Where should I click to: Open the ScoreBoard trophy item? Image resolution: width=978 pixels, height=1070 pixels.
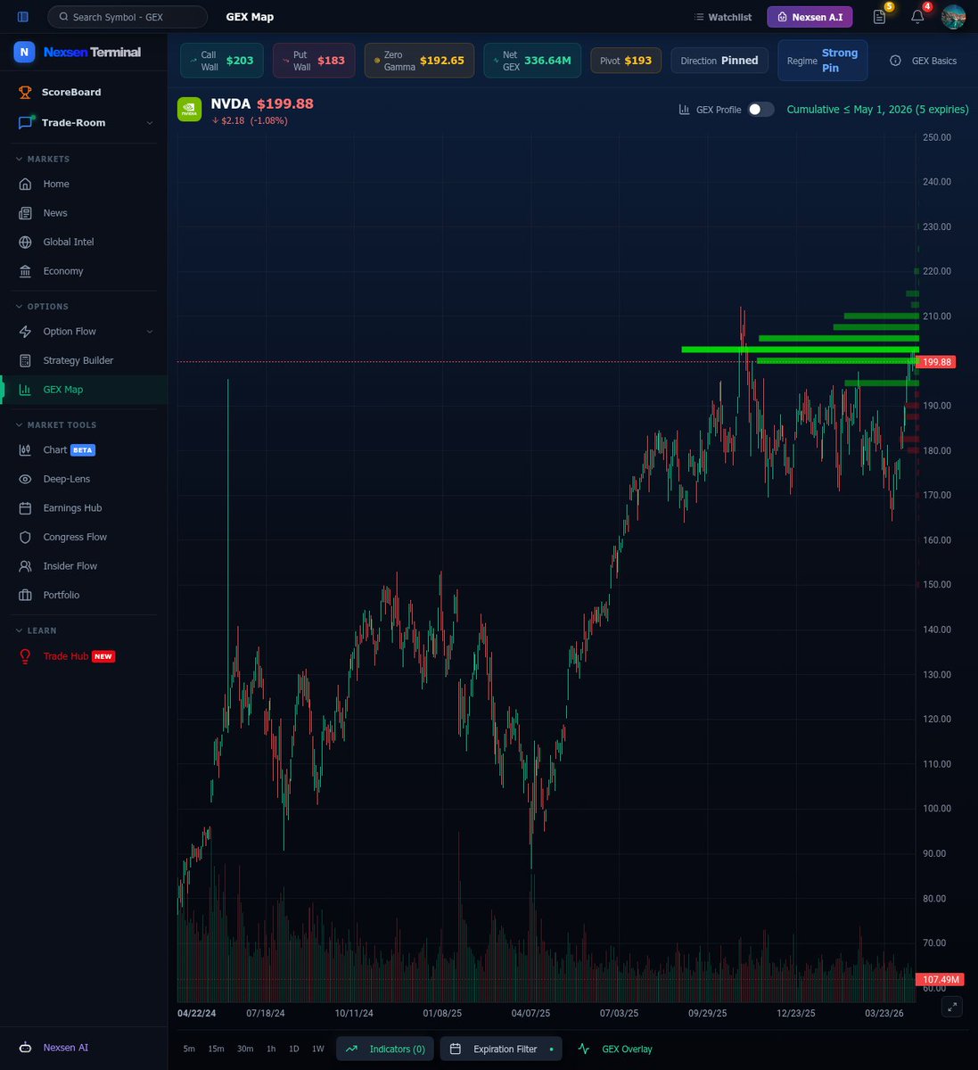click(71, 92)
